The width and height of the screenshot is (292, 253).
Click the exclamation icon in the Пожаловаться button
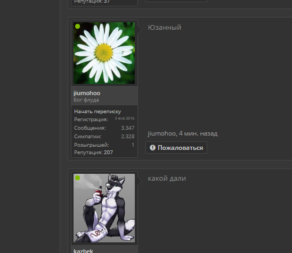152,148
